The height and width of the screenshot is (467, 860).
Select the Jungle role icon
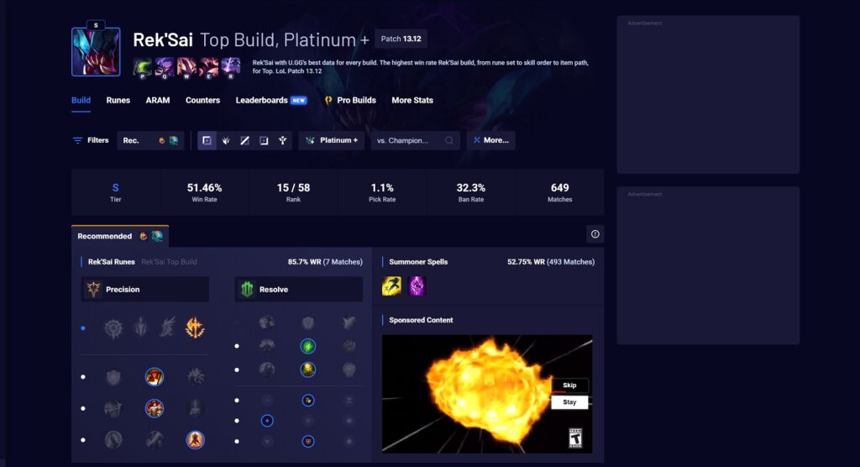(226, 140)
